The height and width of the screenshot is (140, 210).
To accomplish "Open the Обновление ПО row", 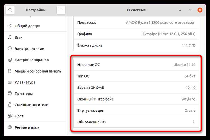I will pos(136,122).
